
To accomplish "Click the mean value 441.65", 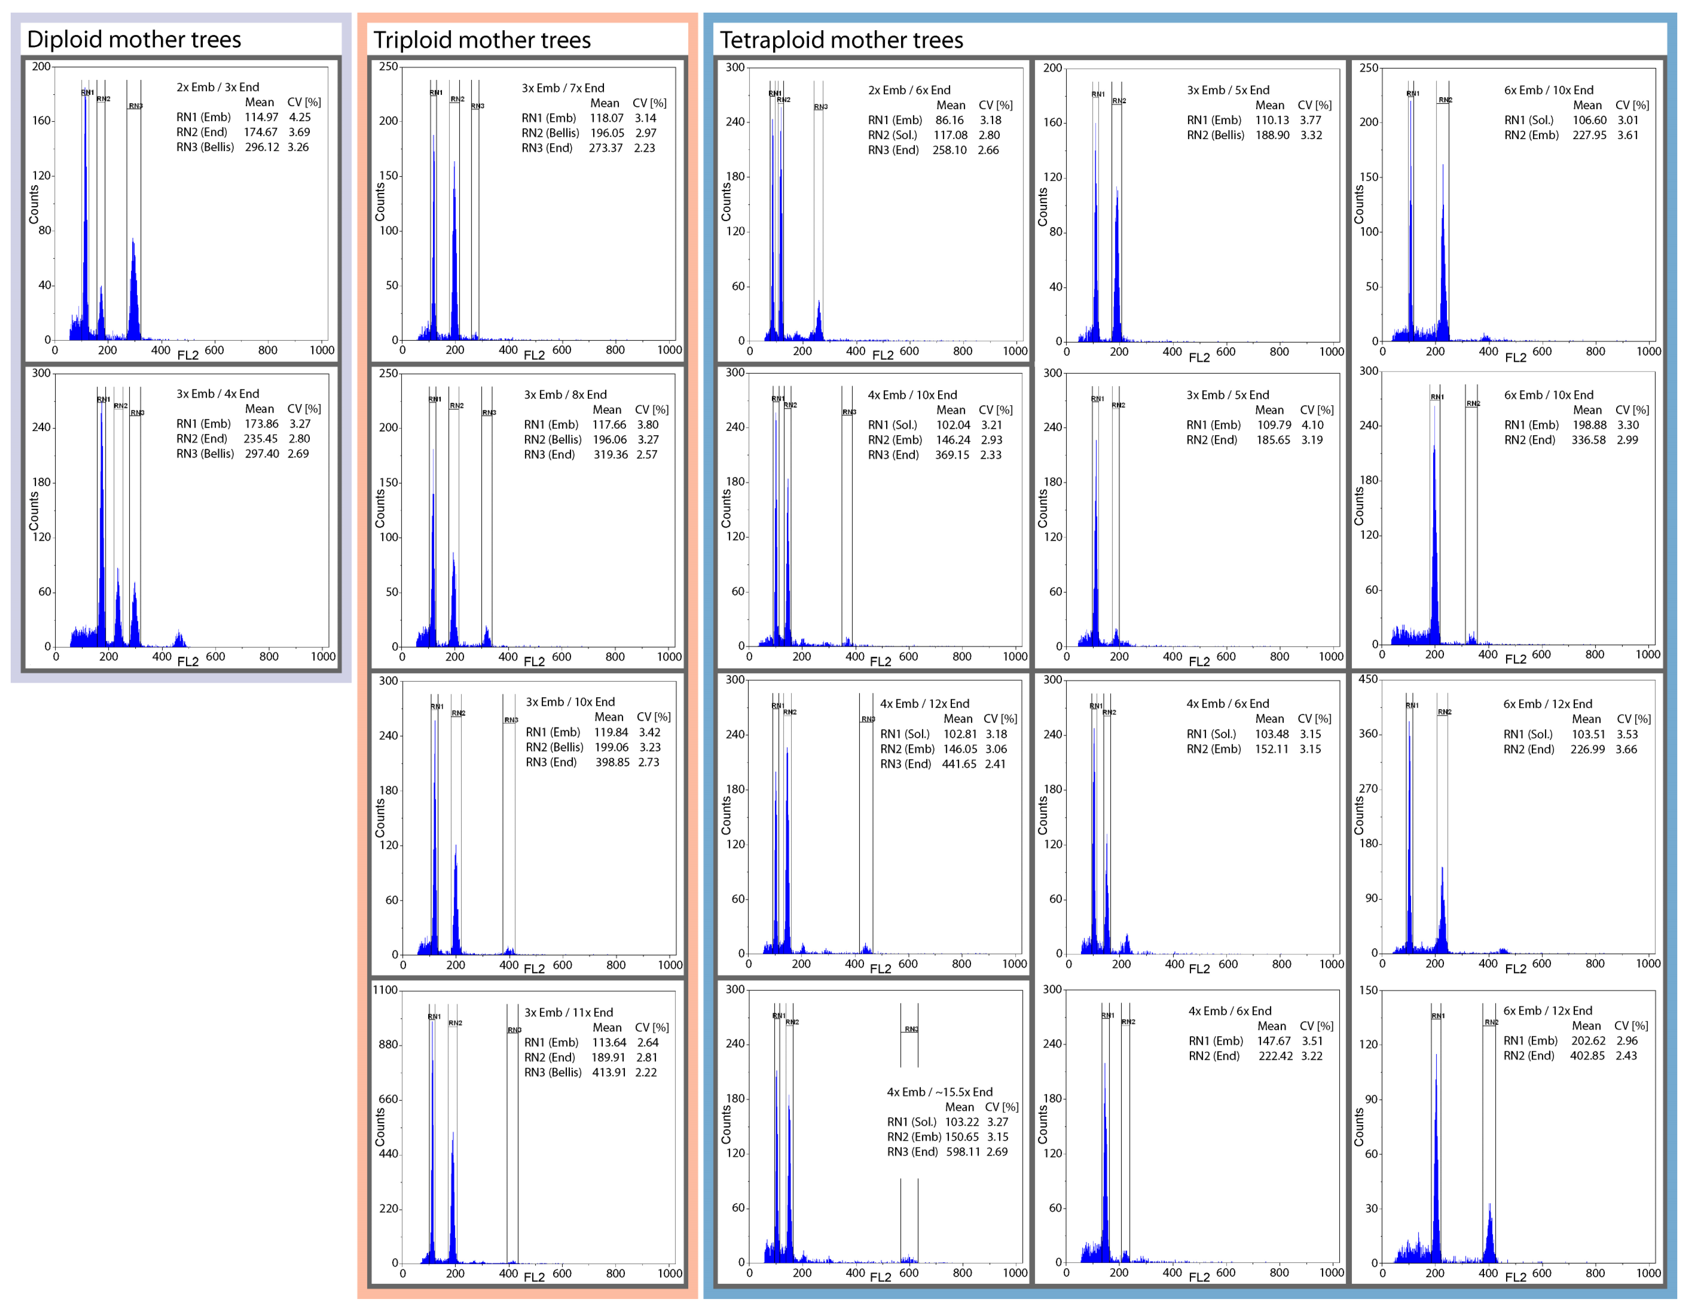I will pos(959,764).
